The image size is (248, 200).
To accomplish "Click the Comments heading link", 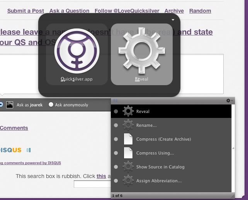I will click(x=14, y=128).
